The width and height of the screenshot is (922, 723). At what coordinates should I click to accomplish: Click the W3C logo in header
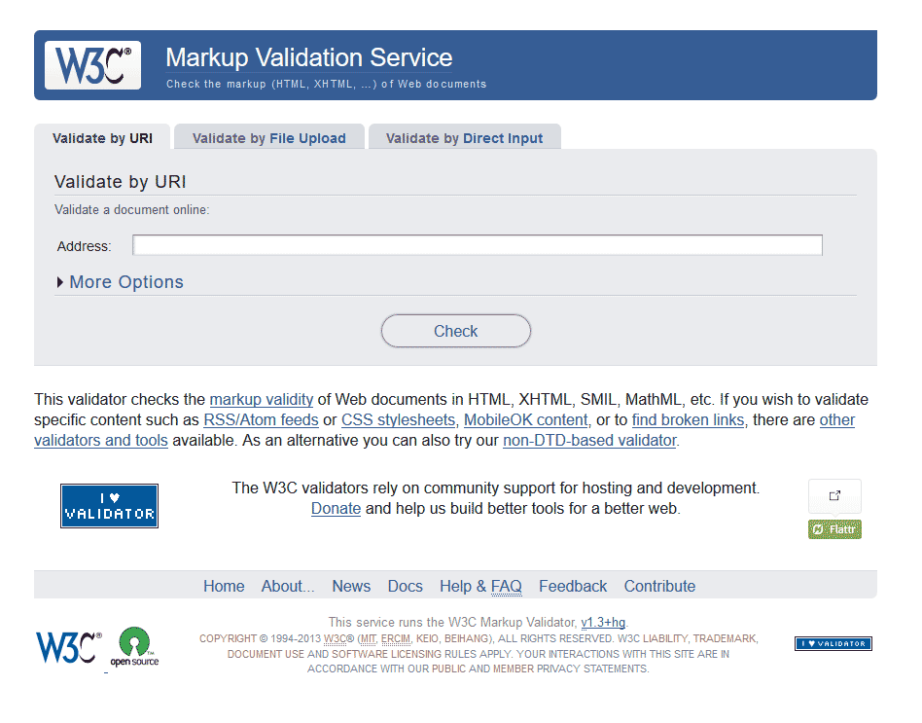point(92,65)
